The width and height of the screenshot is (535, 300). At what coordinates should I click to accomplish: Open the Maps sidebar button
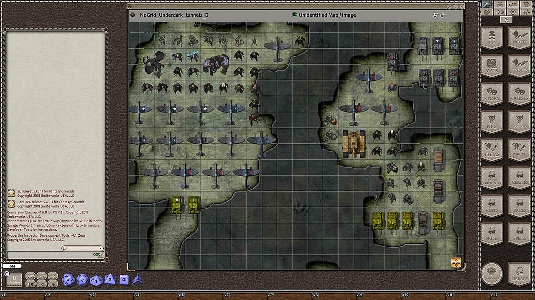(492, 67)
